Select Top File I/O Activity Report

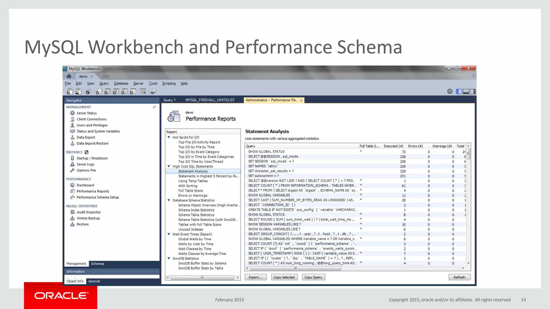pyautogui.click(x=199, y=142)
